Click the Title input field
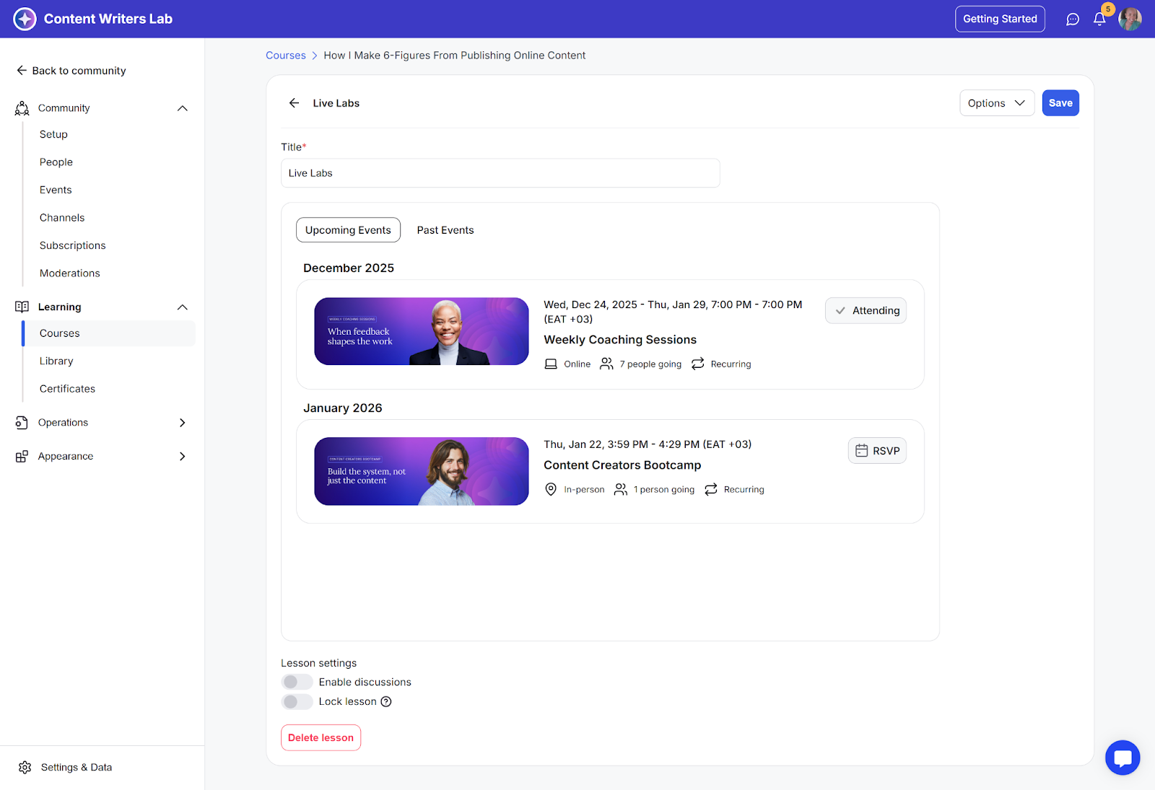Screen dimensions: 1155x790 click(500, 173)
